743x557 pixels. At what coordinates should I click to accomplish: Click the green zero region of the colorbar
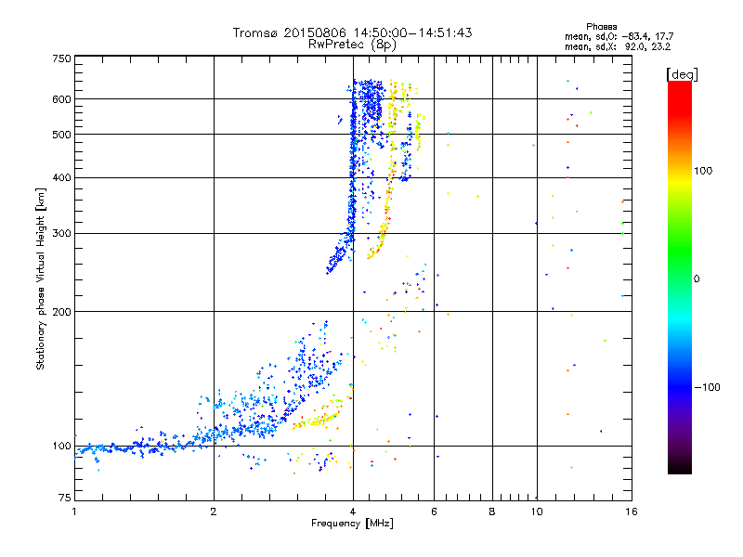(680, 278)
